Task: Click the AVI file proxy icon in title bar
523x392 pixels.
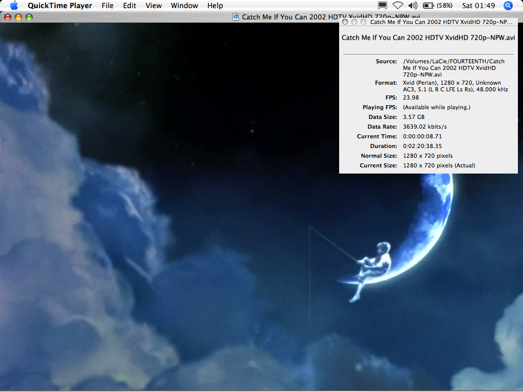Action: [x=235, y=17]
